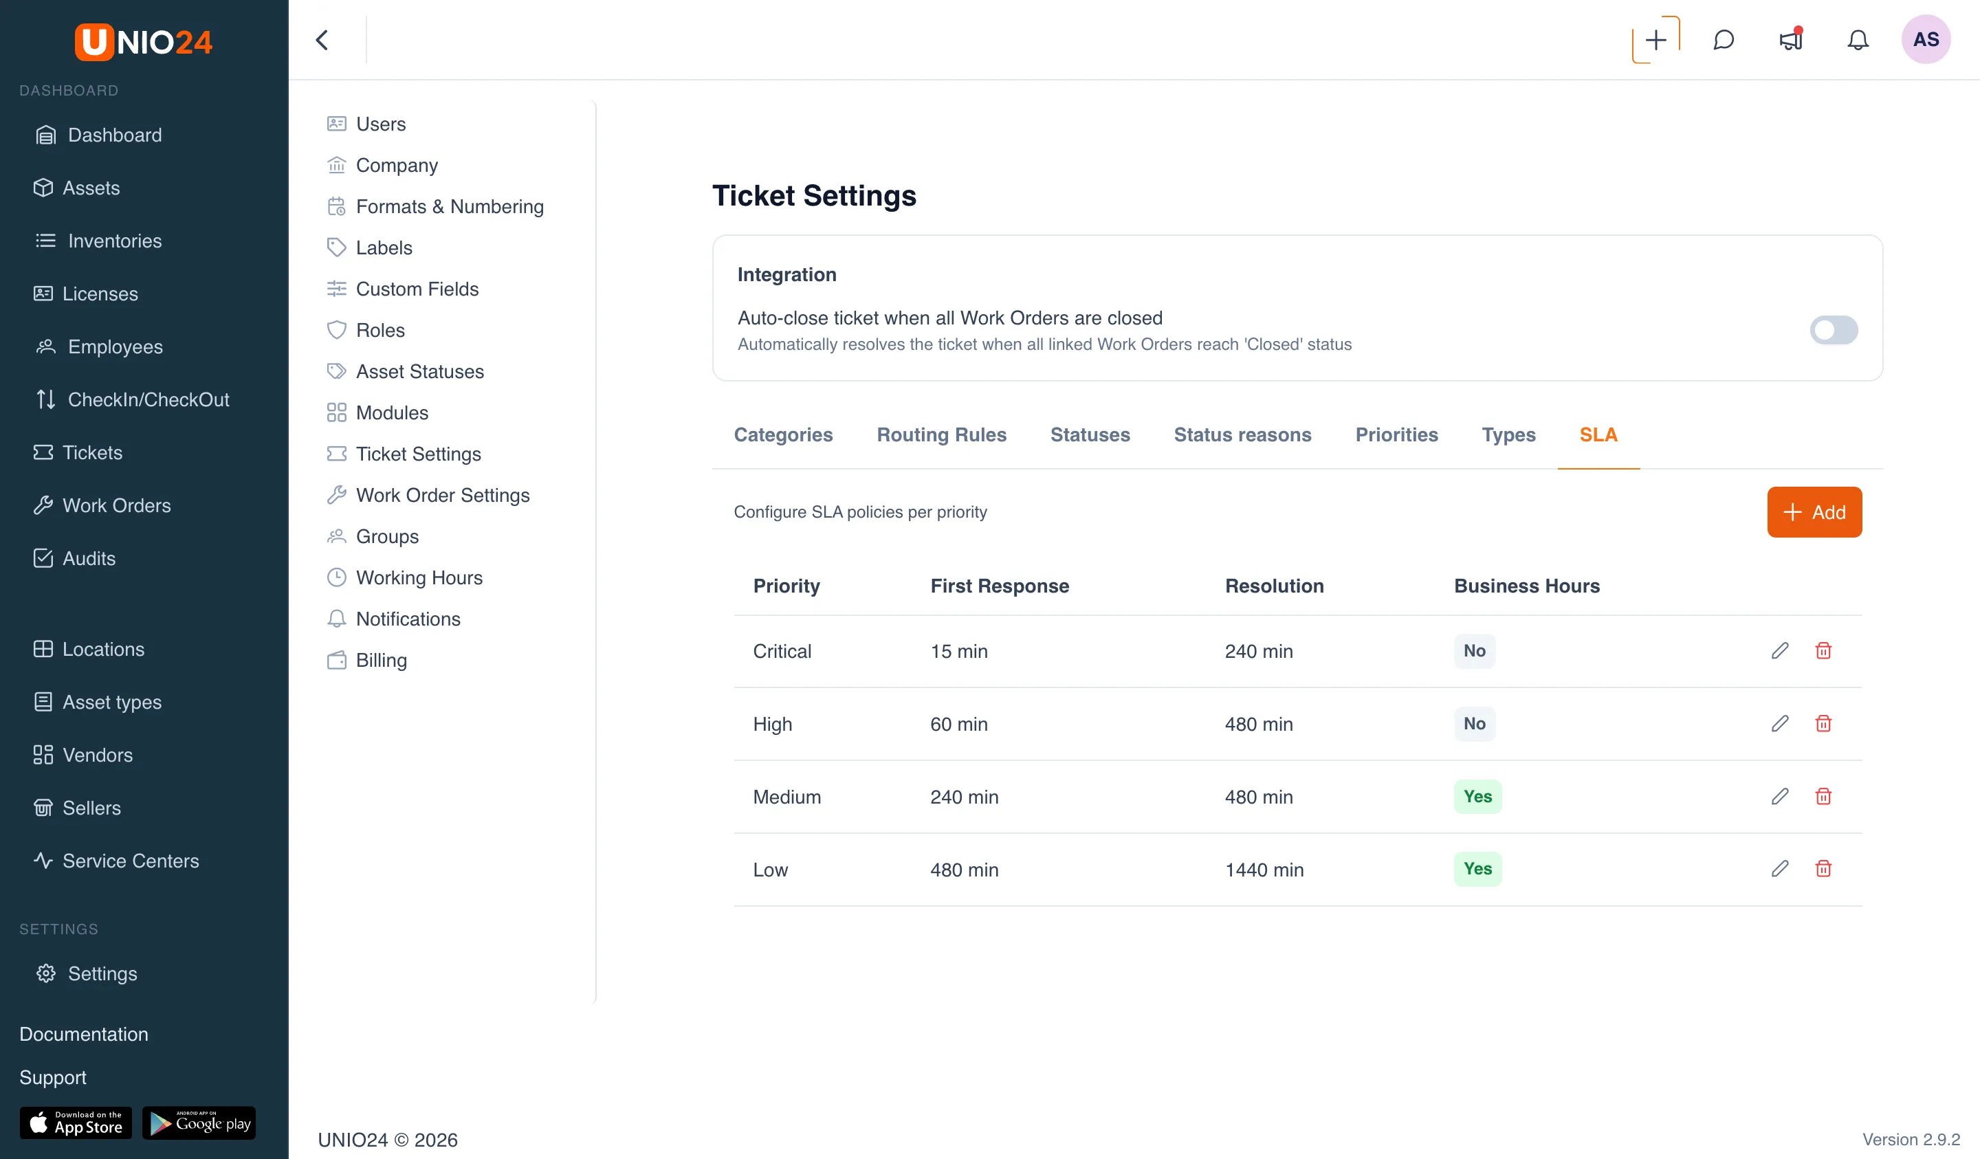Open Vendors in sidebar
The width and height of the screenshot is (1980, 1159).
pyautogui.click(x=83, y=754)
